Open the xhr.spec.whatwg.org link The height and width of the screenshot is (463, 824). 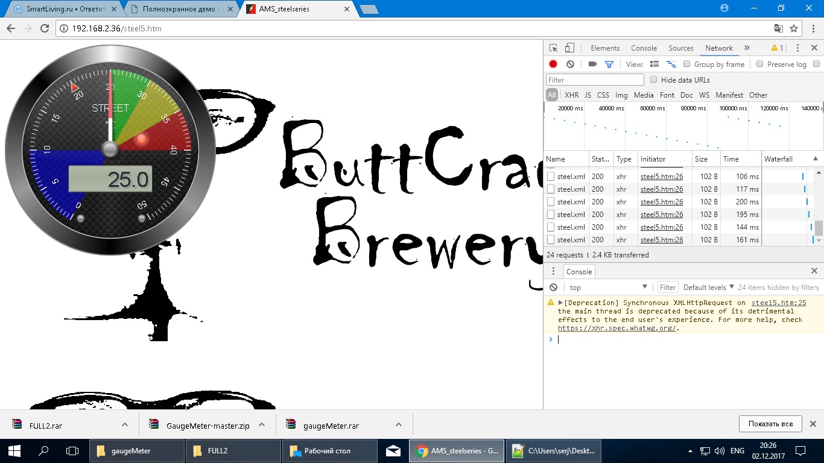point(618,329)
